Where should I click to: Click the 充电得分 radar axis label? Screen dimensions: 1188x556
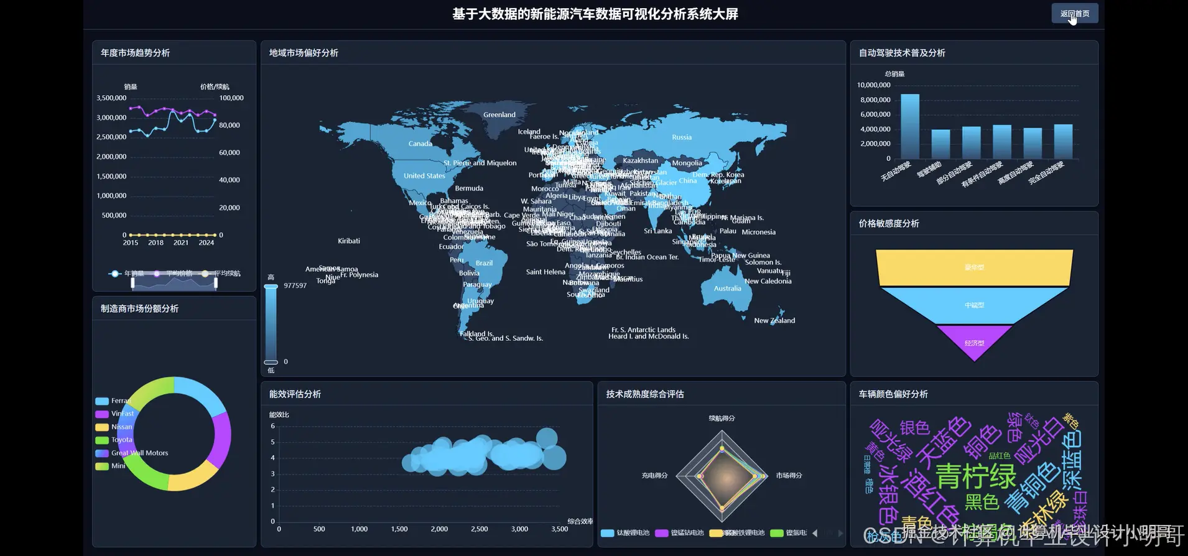pos(654,476)
